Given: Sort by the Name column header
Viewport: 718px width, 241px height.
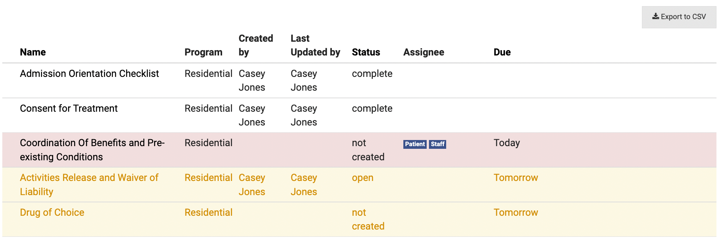Looking at the screenshot, I should 33,52.
